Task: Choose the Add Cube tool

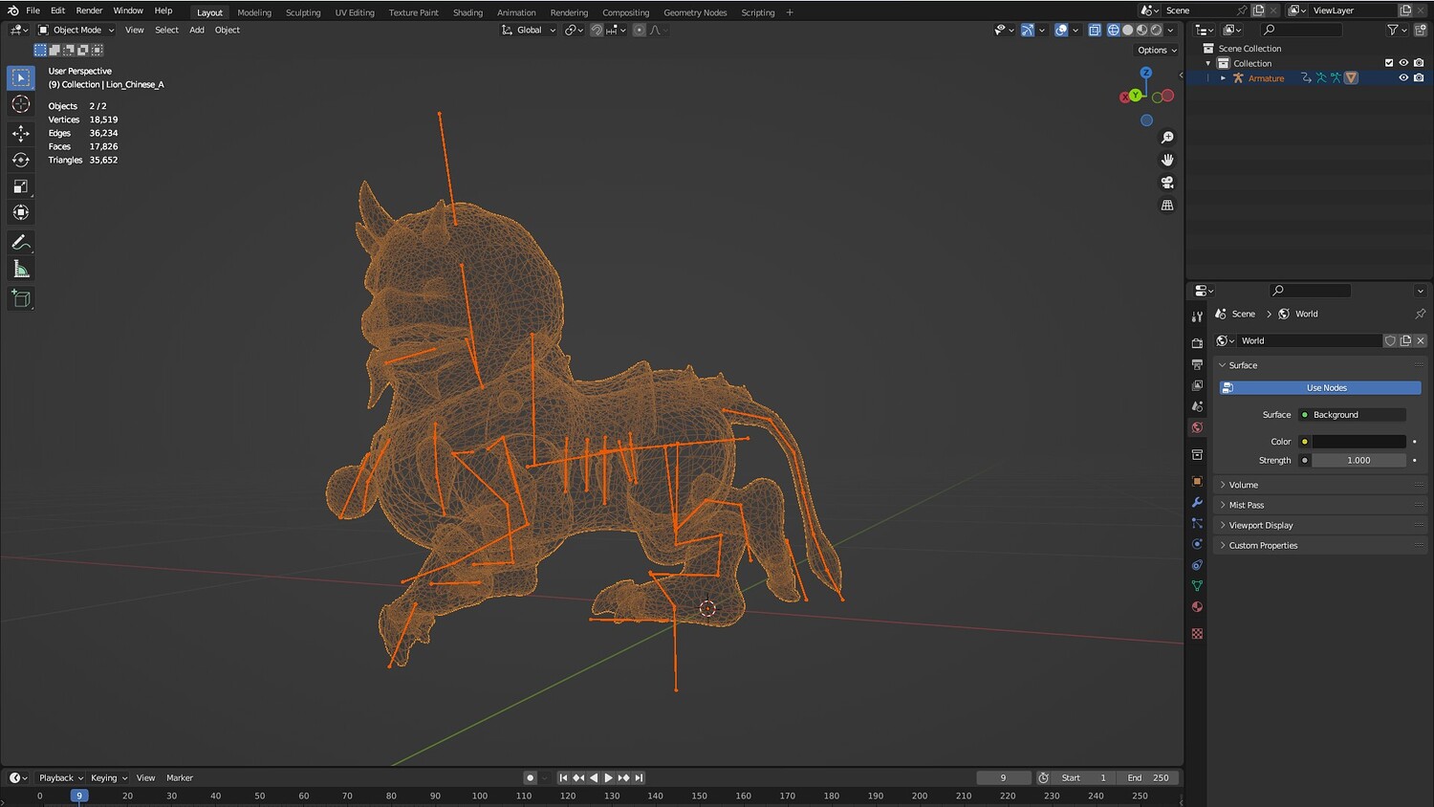Action: click(21, 299)
